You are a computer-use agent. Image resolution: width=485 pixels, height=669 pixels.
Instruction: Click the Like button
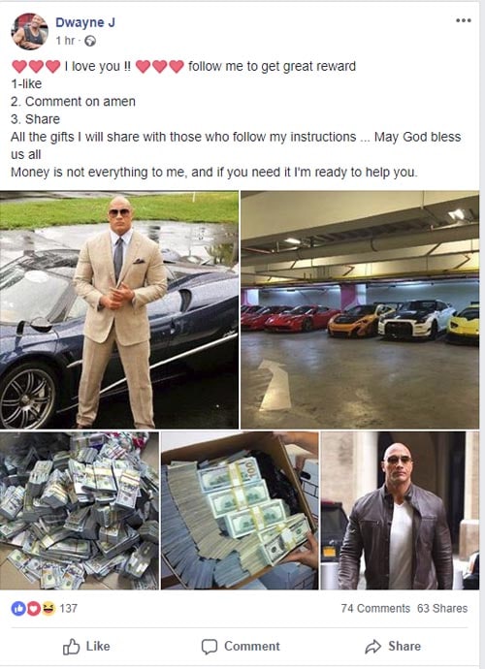coord(86,647)
